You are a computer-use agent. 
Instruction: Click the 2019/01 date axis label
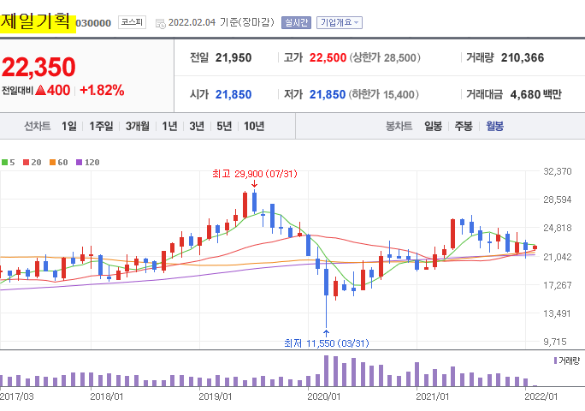216,396
